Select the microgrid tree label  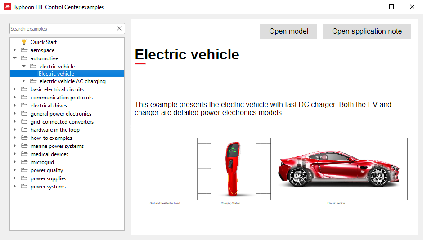tap(42, 162)
